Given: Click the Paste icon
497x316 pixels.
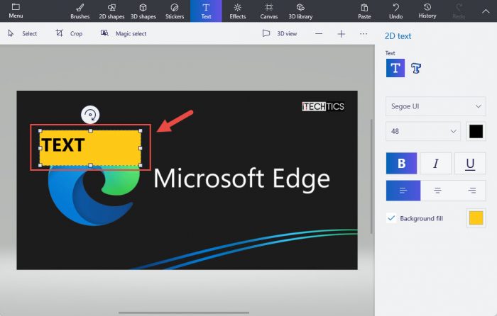Looking at the screenshot, I should [x=364, y=11].
